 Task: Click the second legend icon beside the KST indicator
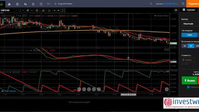tap(37, 50)
